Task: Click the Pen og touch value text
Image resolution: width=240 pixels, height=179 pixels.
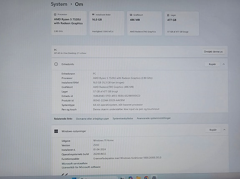Action: (x=126, y=109)
